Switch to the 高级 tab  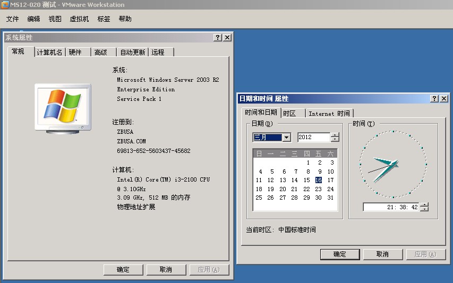pyautogui.click(x=104, y=52)
